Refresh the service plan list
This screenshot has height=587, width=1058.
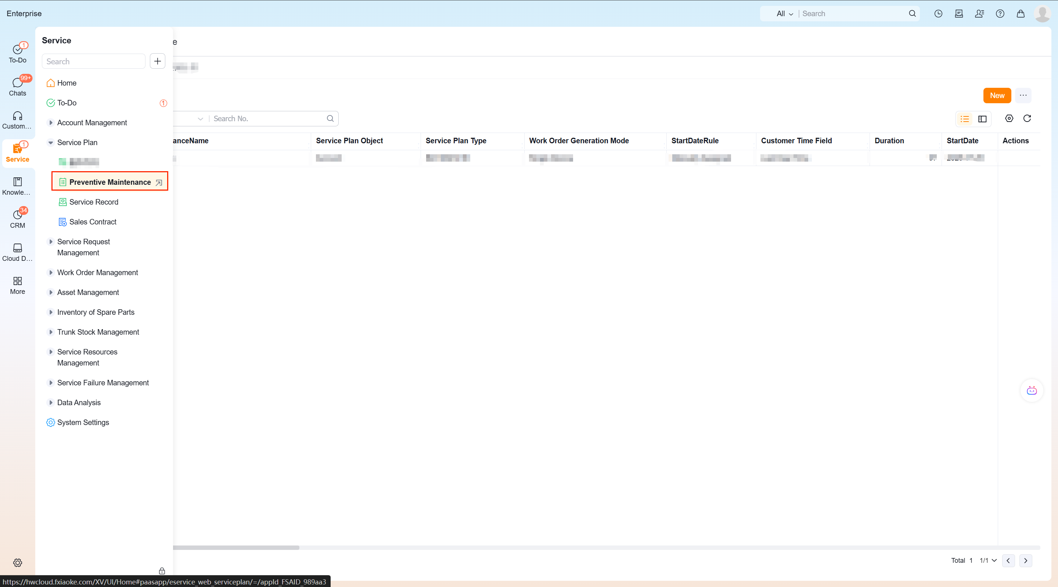tap(1027, 118)
